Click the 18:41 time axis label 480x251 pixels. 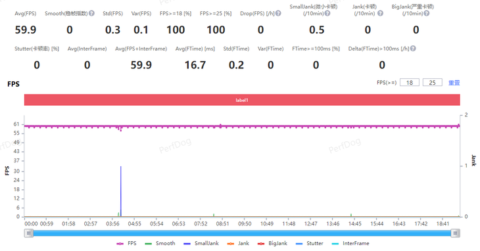tap(443, 224)
